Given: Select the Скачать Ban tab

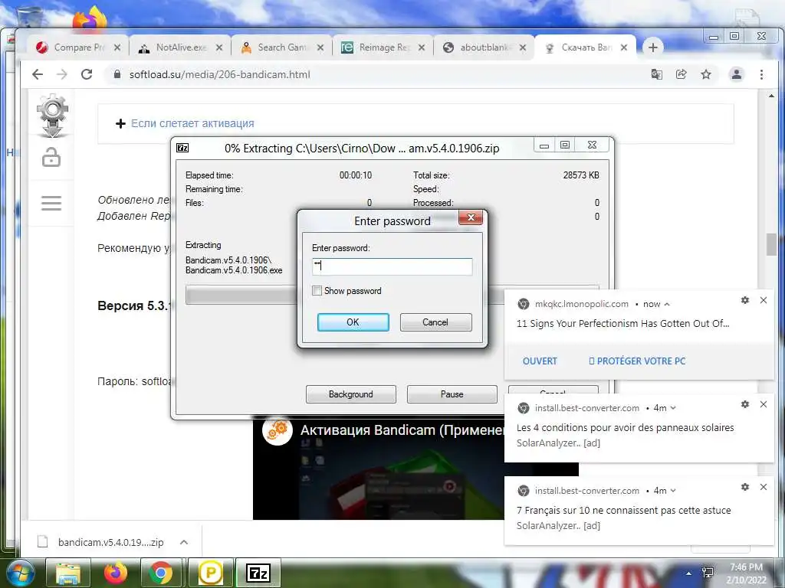Looking at the screenshot, I should 586,47.
